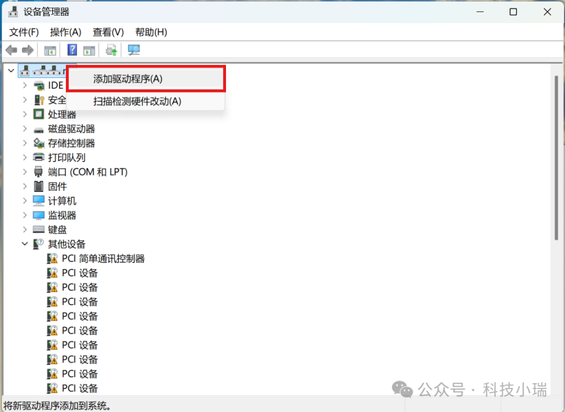Viewport: 565px width, 412px height.
Task: Select the PCI 简单通讯控制器 device entry
Action: [x=104, y=259]
